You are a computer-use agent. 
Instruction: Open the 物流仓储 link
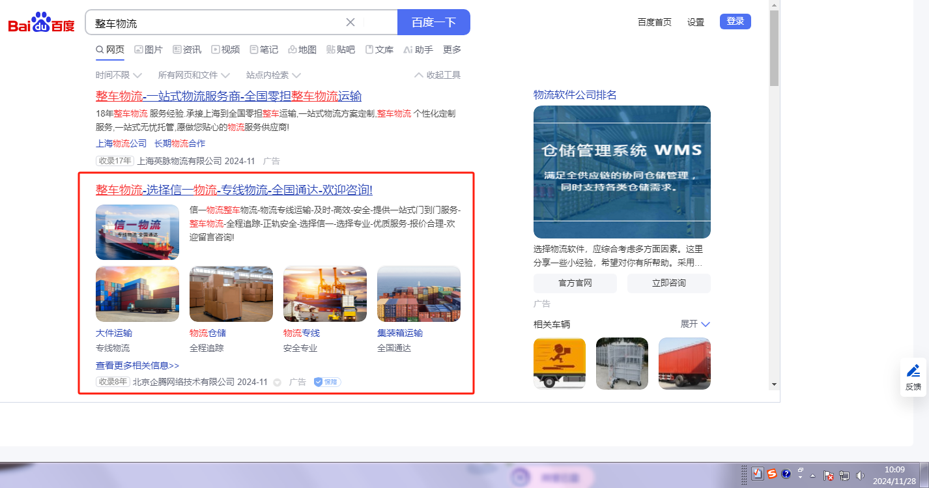point(208,333)
